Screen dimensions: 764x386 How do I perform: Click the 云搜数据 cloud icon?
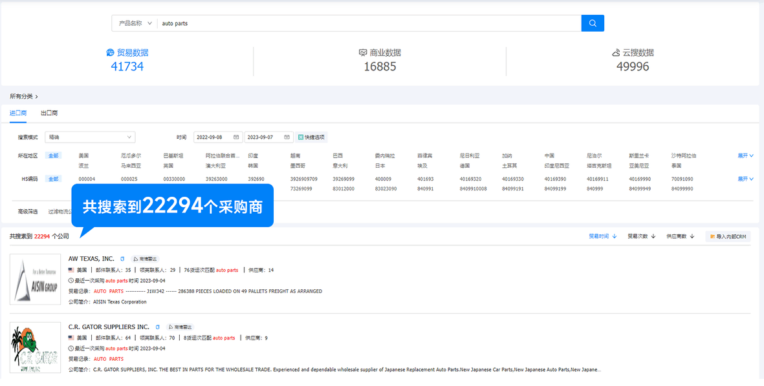tap(617, 53)
